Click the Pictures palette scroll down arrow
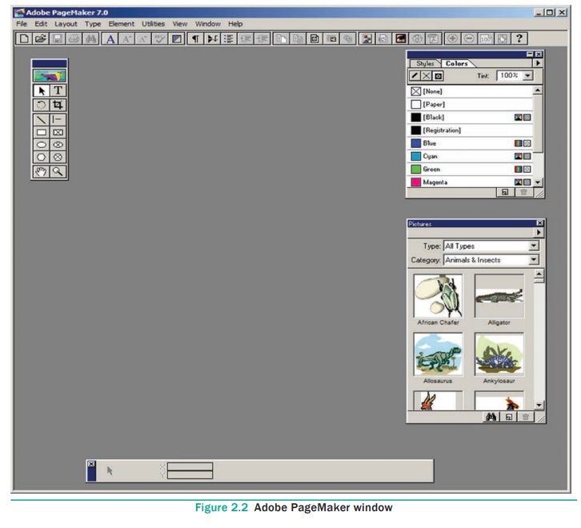Image resolution: width=581 pixels, height=528 pixels. point(539,405)
